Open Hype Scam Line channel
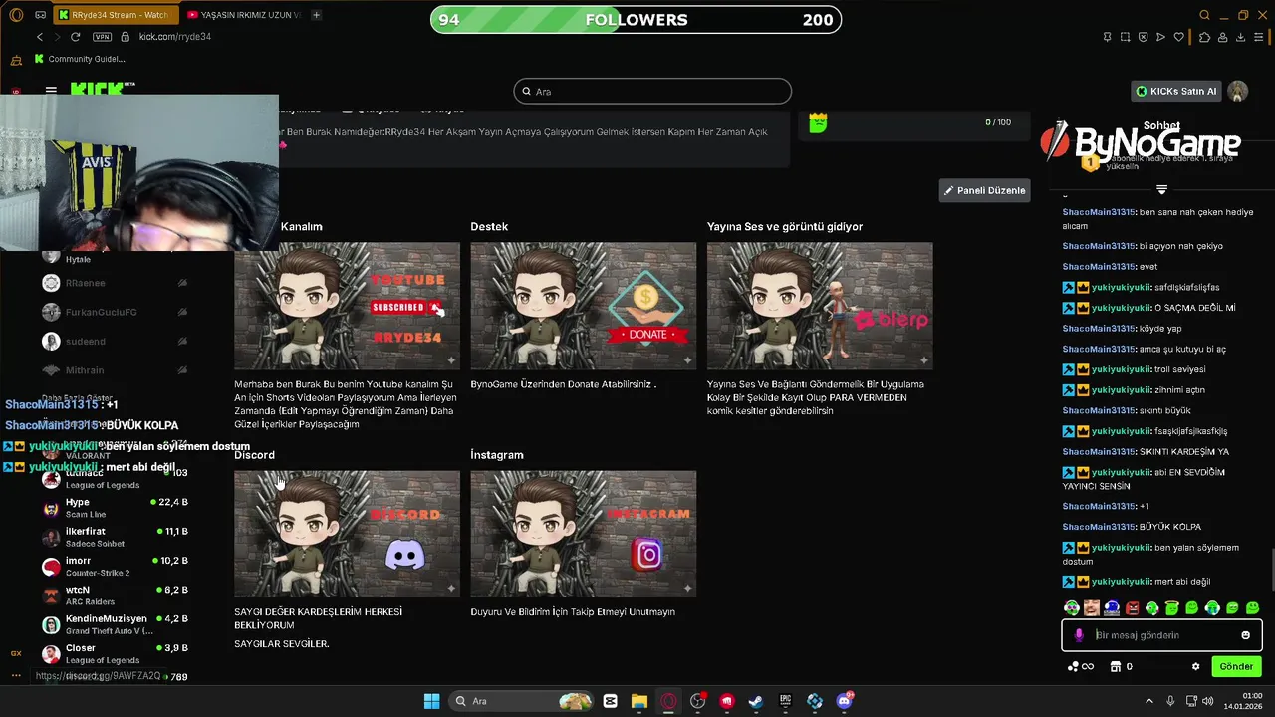1275x717 pixels. [x=115, y=508]
